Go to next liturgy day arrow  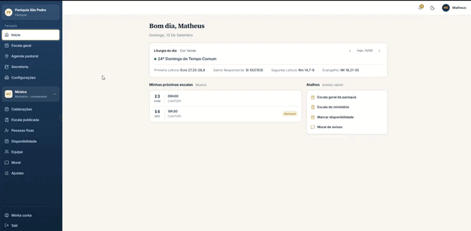click(x=379, y=51)
